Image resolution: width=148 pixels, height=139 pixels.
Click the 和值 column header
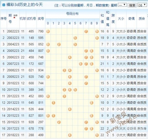tap(102, 18)
